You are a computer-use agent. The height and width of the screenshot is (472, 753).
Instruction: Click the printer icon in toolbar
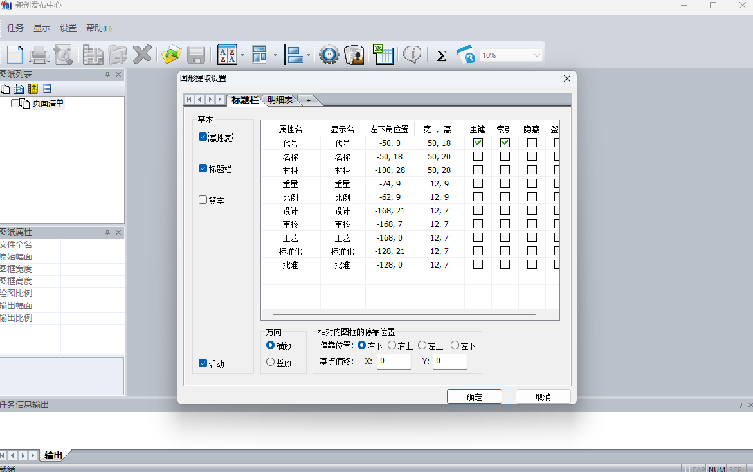(x=39, y=55)
